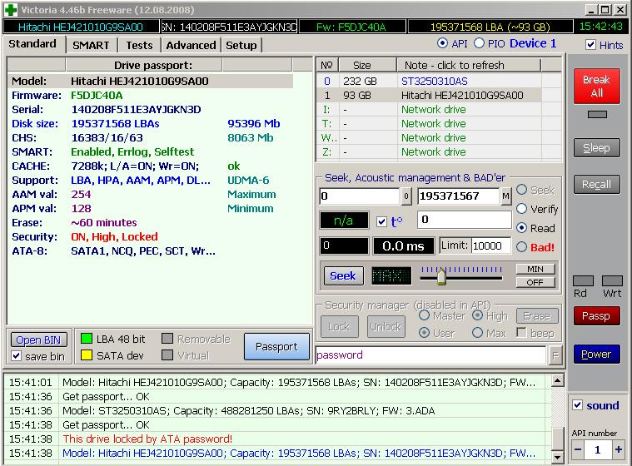Click the small gray indicator below Break All
632x466 pixels.
597,114
